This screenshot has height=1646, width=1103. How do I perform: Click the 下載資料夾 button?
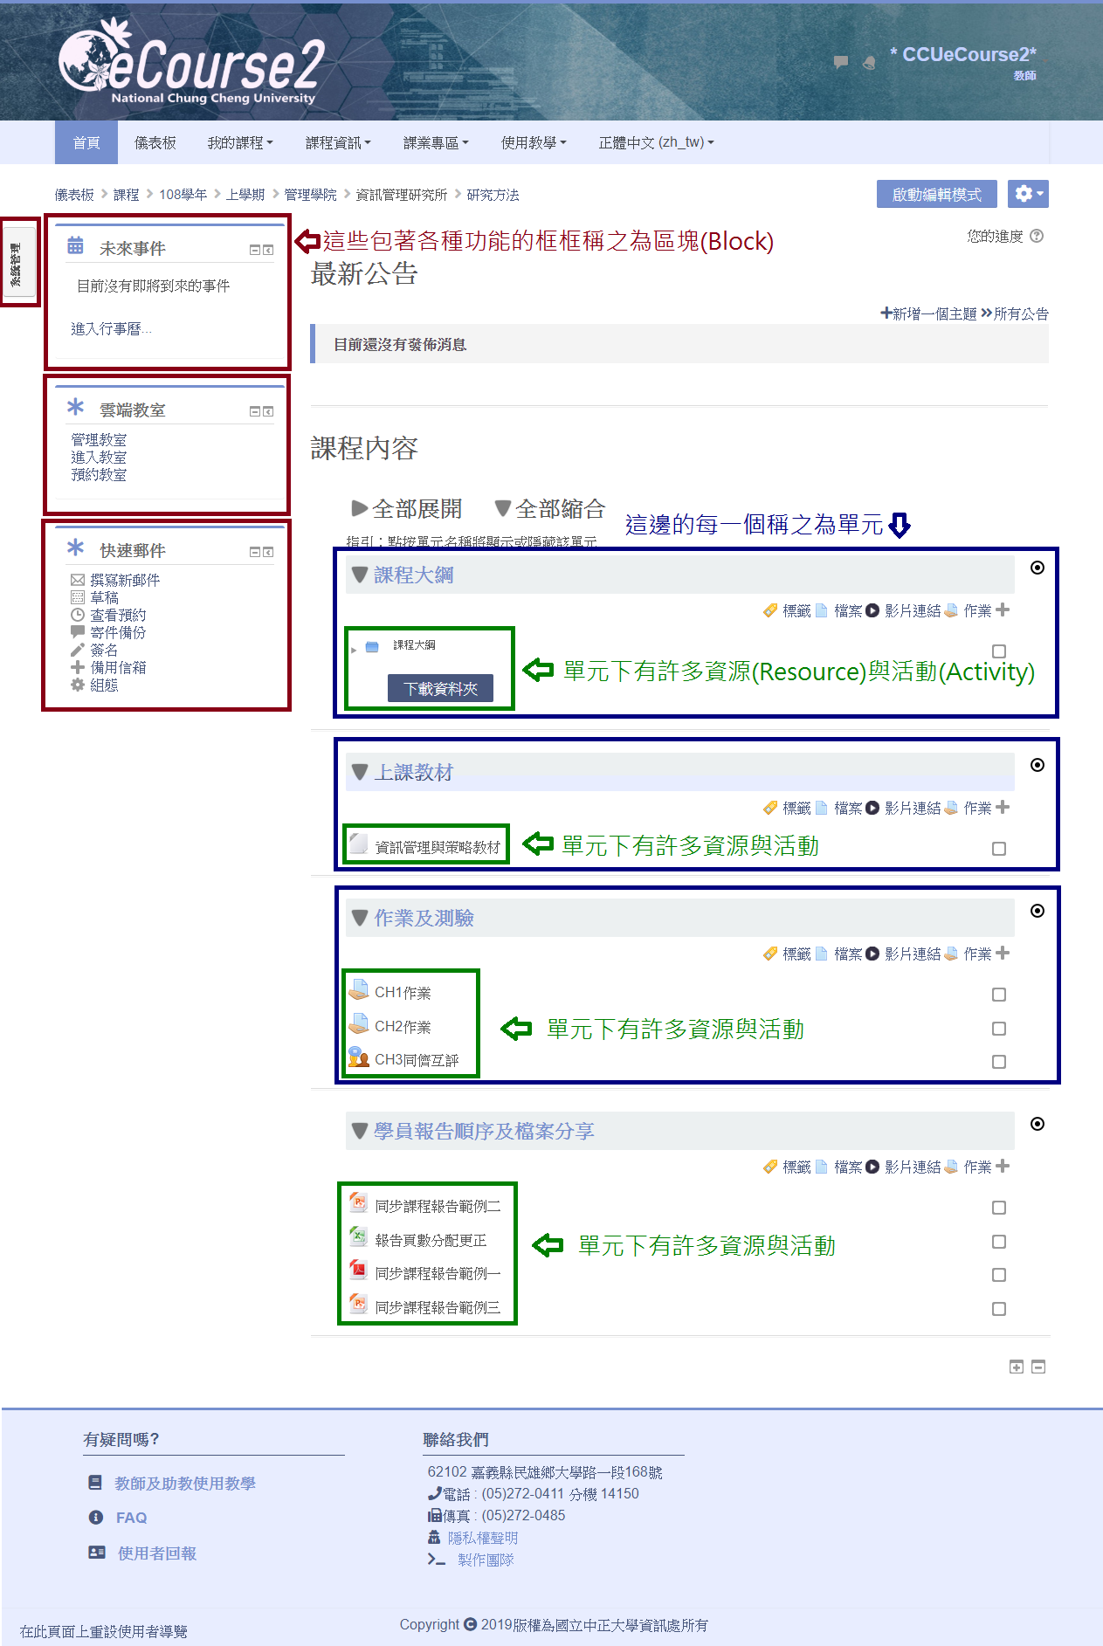click(441, 689)
